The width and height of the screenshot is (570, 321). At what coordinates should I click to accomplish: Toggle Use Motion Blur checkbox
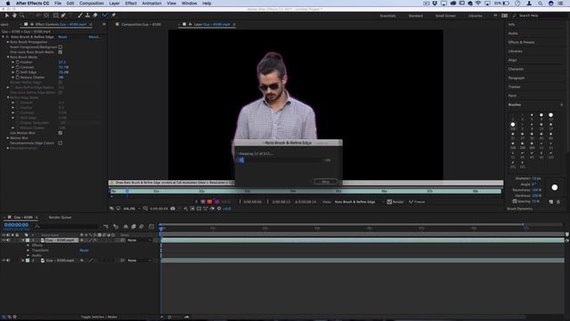[61, 133]
